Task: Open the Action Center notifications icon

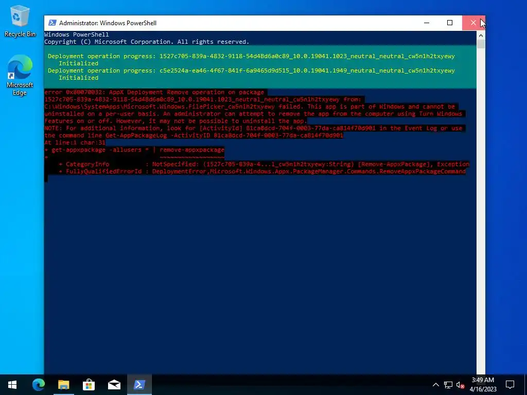Action: (510, 385)
